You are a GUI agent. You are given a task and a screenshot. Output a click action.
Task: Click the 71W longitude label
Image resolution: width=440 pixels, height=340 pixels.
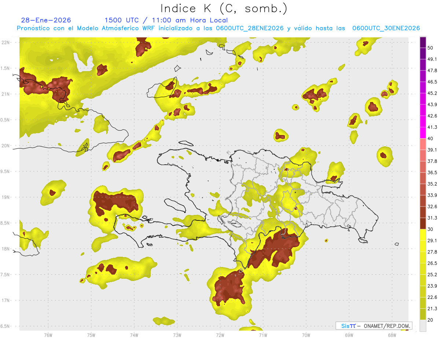click(263, 335)
